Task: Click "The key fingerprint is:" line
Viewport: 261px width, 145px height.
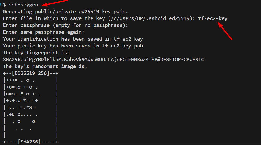Action: click(x=36, y=53)
